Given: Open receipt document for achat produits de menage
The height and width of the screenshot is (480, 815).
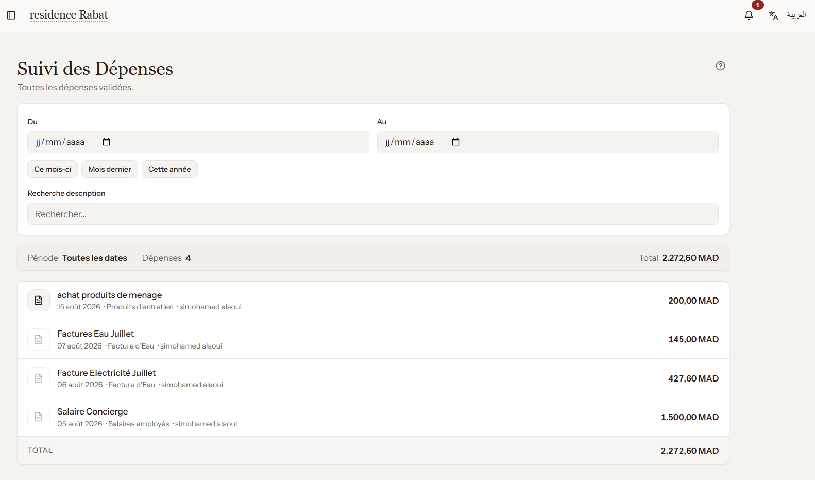Looking at the screenshot, I should [39, 301].
